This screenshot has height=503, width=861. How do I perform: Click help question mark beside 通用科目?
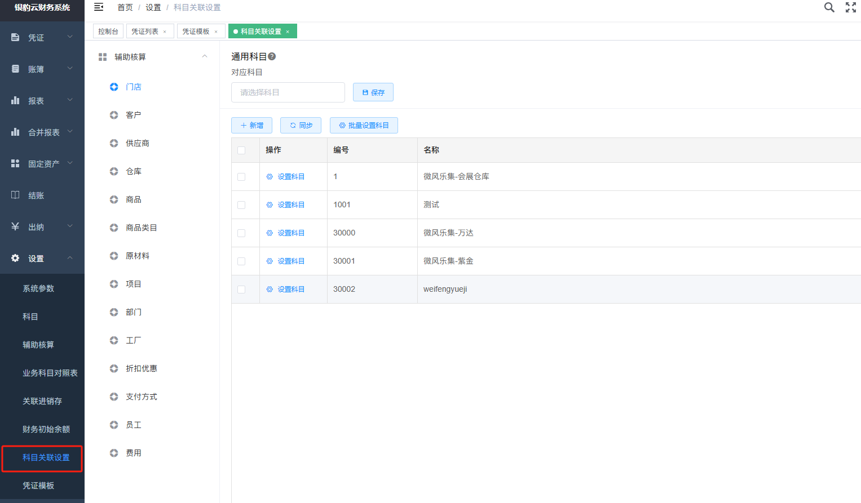[x=272, y=56]
